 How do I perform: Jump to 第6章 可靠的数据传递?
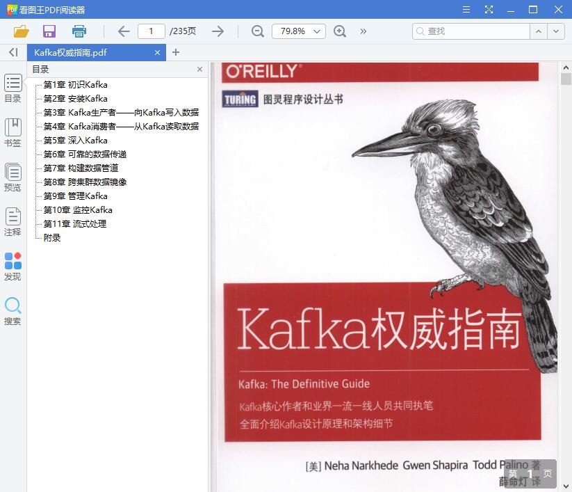tap(85, 154)
